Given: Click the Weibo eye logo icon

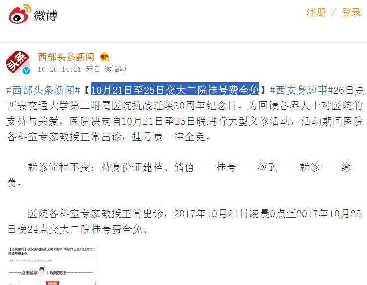Looking at the screenshot, I should point(20,14).
